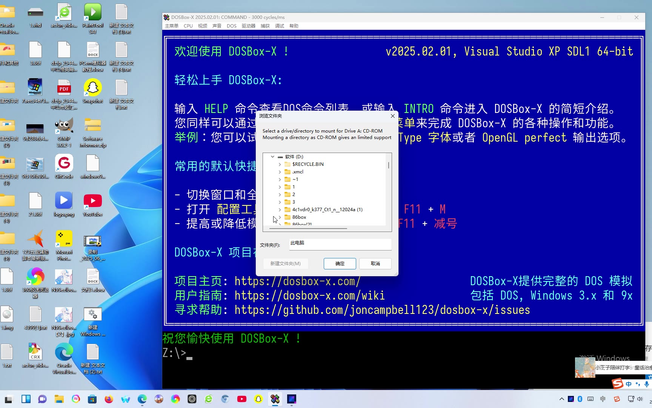Select the 86box folder
This screenshot has height=408, width=652.
click(x=299, y=217)
